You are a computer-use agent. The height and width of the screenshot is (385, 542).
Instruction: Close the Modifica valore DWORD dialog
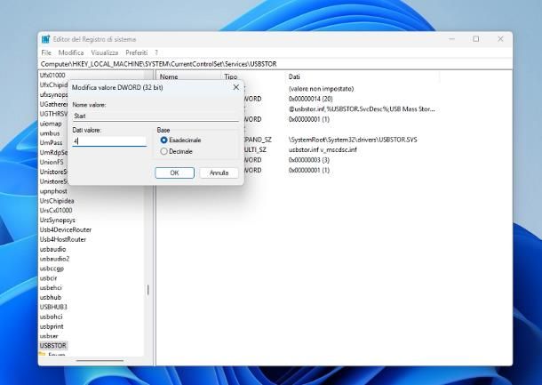pyautogui.click(x=236, y=87)
